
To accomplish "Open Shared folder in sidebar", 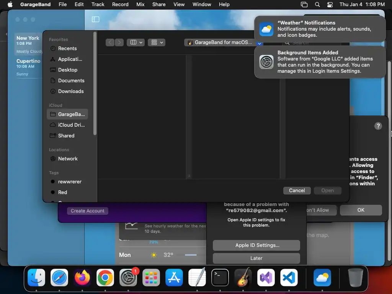I will [67, 136].
